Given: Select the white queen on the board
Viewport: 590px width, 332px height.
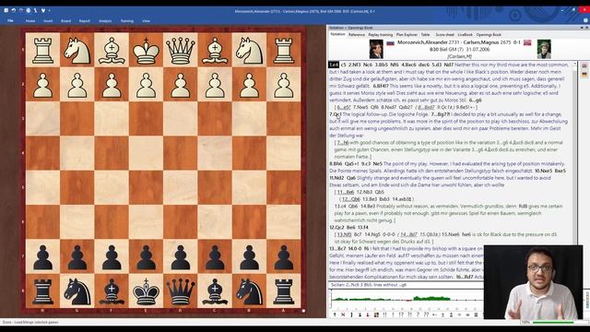Looking at the screenshot, I should pyautogui.click(x=181, y=50).
